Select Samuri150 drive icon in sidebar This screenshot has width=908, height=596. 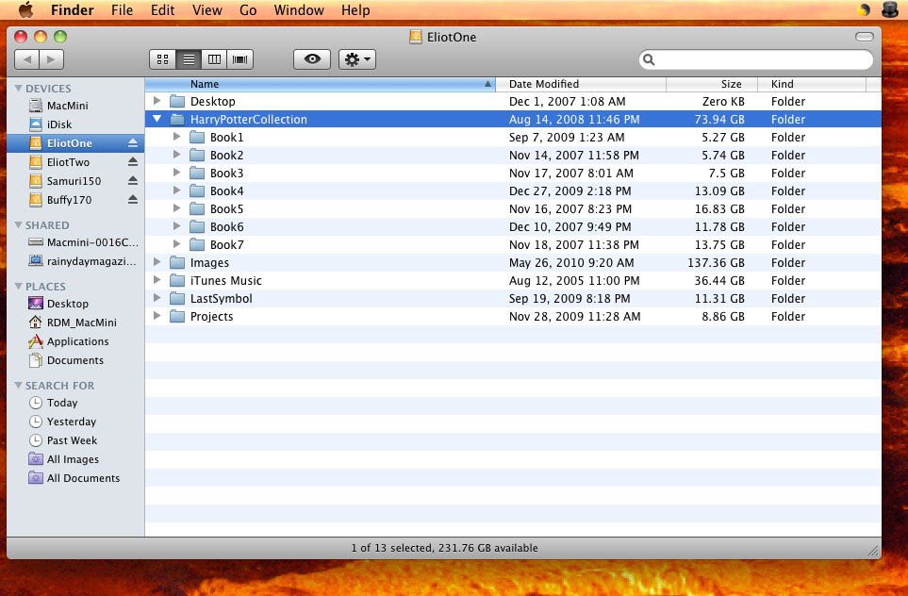pos(35,181)
